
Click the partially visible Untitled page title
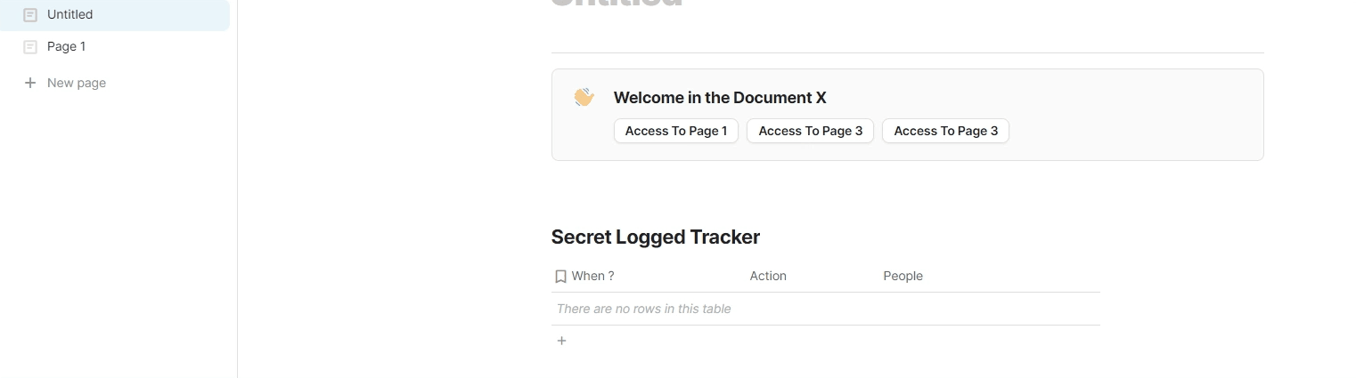point(616,4)
